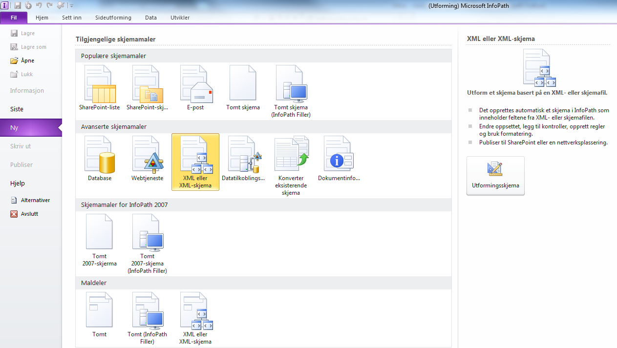Screen dimensions: 617x348
Task: Choose the Datatilkoblingsfil template
Action: coord(243,159)
